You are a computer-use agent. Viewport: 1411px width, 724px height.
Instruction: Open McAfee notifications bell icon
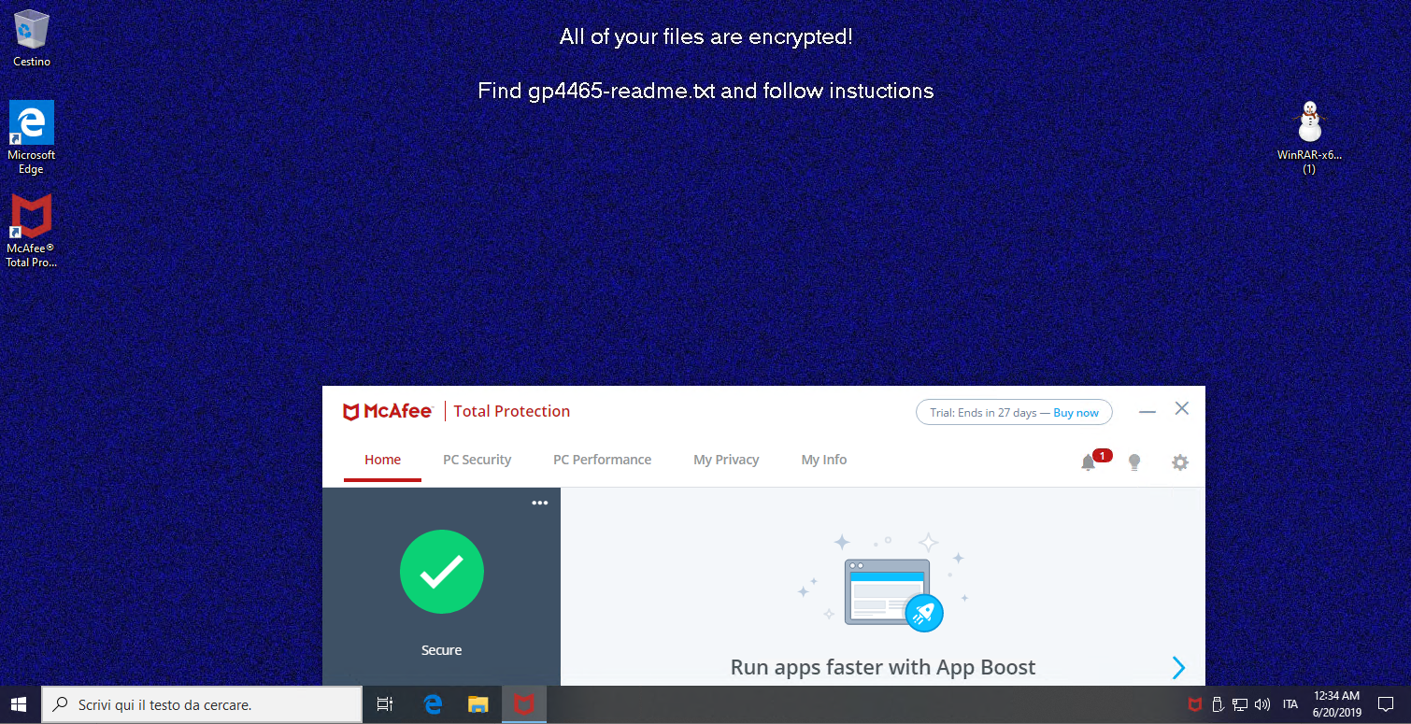[1088, 461]
